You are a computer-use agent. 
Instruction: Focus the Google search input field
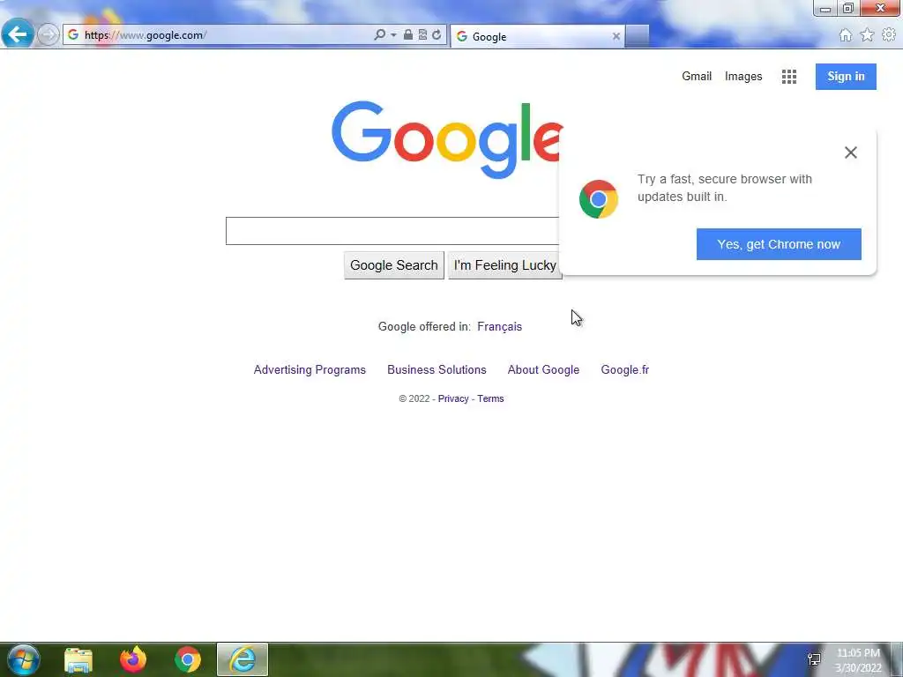[392, 231]
